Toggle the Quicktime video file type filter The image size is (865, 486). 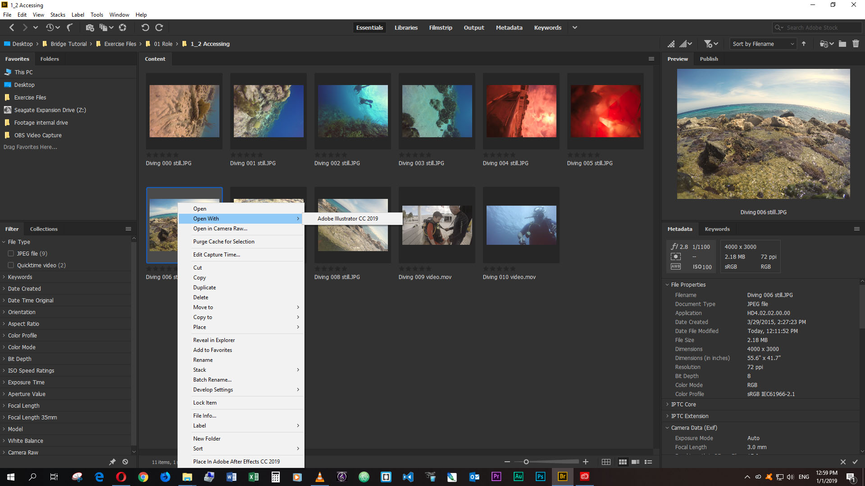[x=10, y=265]
